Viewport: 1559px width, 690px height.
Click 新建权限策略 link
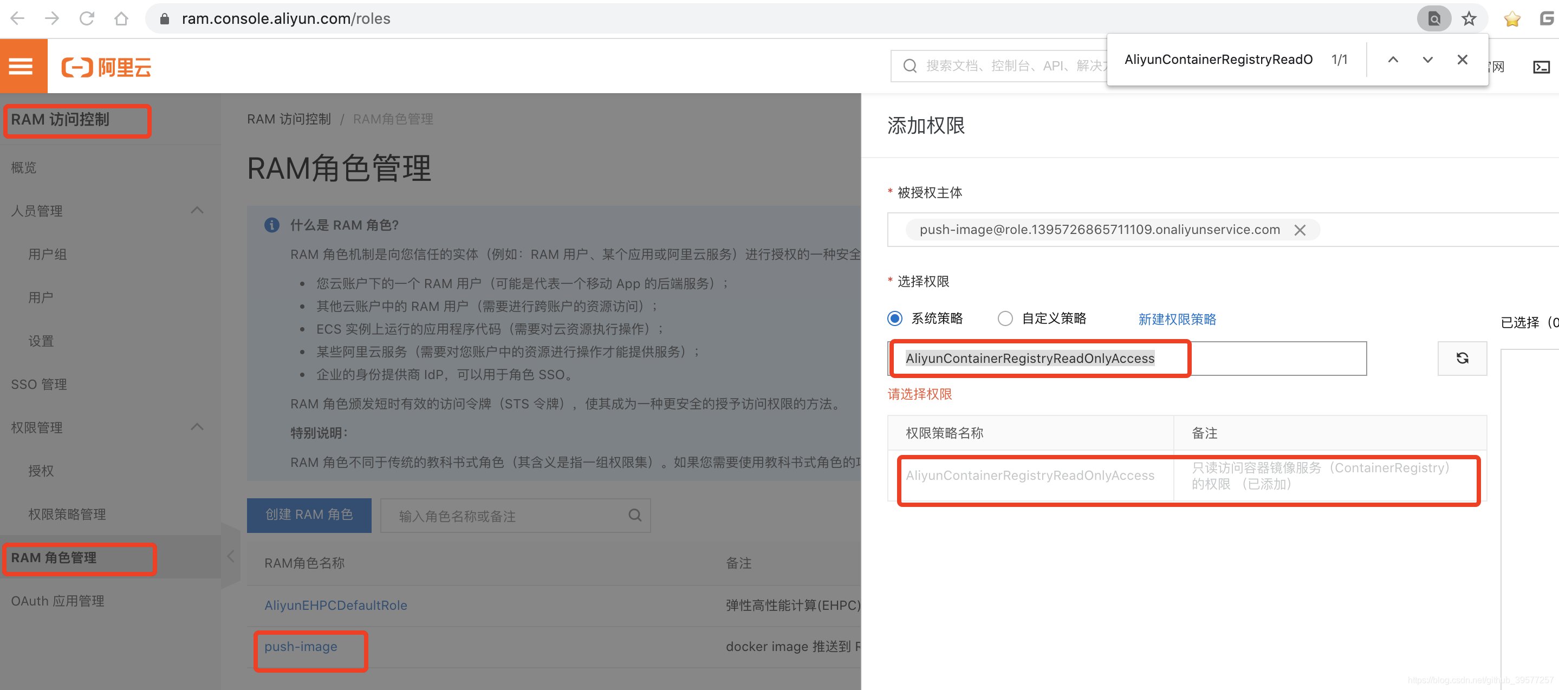pos(1178,319)
